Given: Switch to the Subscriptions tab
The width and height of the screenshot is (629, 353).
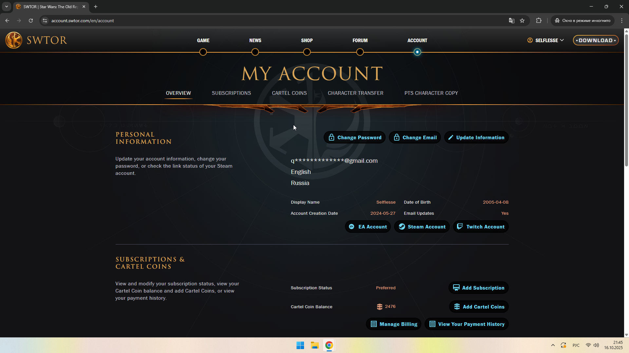Looking at the screenshot, I should point(231,93).
